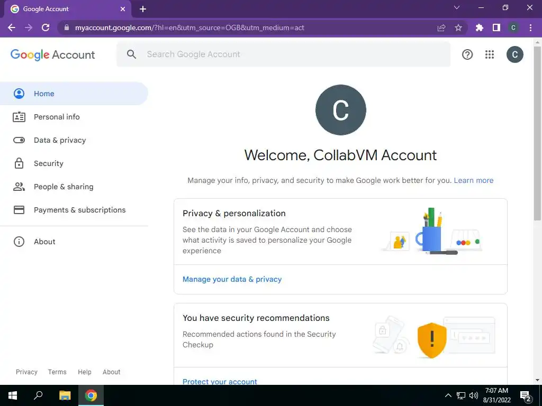
Task: Click the padlock site info icon
Action: coord(67,27)
